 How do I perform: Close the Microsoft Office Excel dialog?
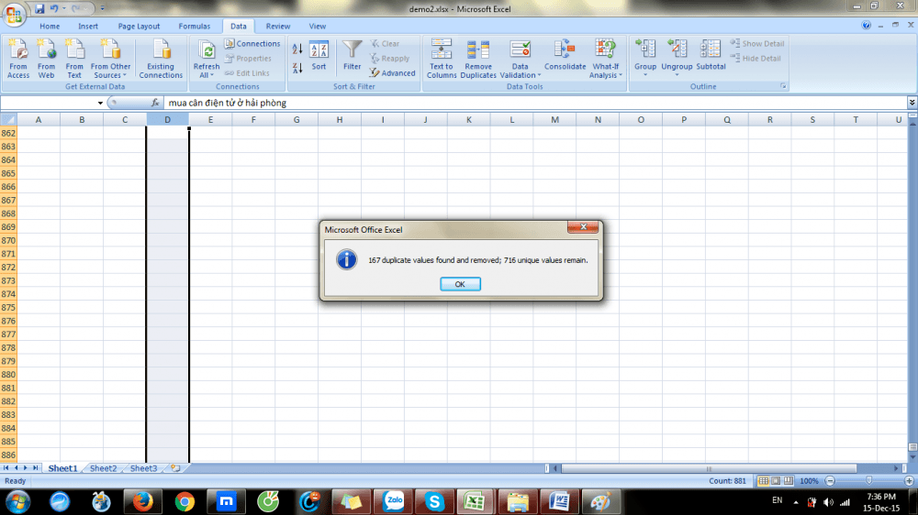point(583,227)
